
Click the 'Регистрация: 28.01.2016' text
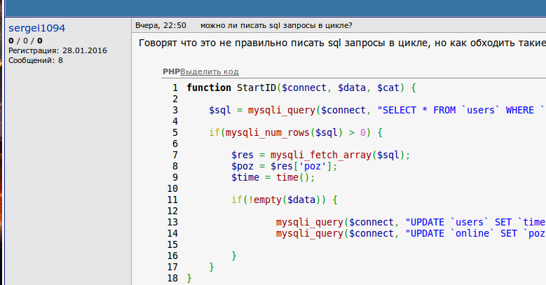[57, 50]
